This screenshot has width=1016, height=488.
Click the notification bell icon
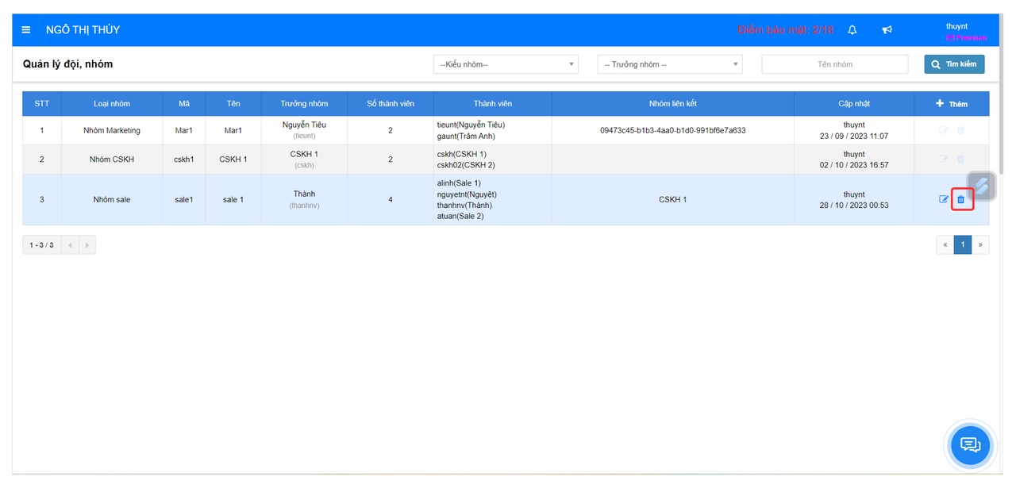point(852,30)
